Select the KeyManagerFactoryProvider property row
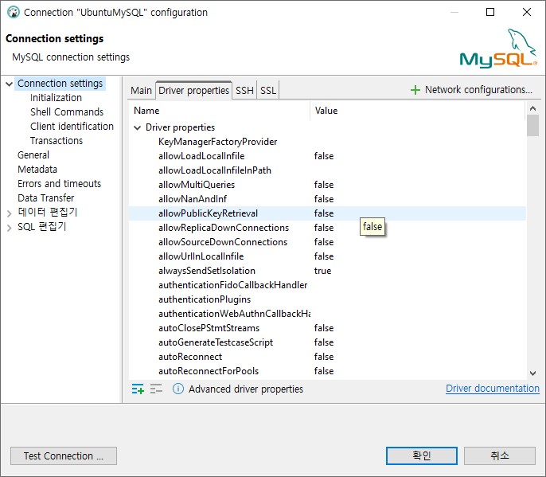Image resolution: width=546 pixels, height=477 pixels. pyautogui.click(x=327, y=142)
